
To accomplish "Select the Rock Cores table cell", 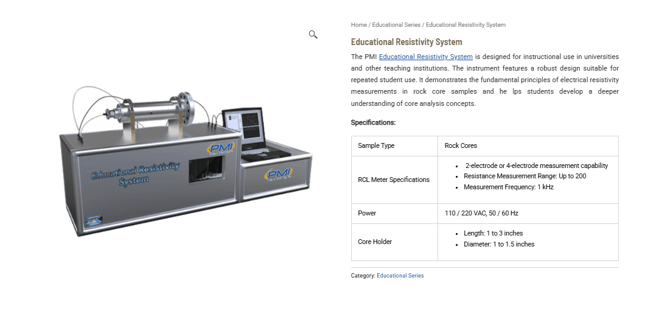I will 528,146.
